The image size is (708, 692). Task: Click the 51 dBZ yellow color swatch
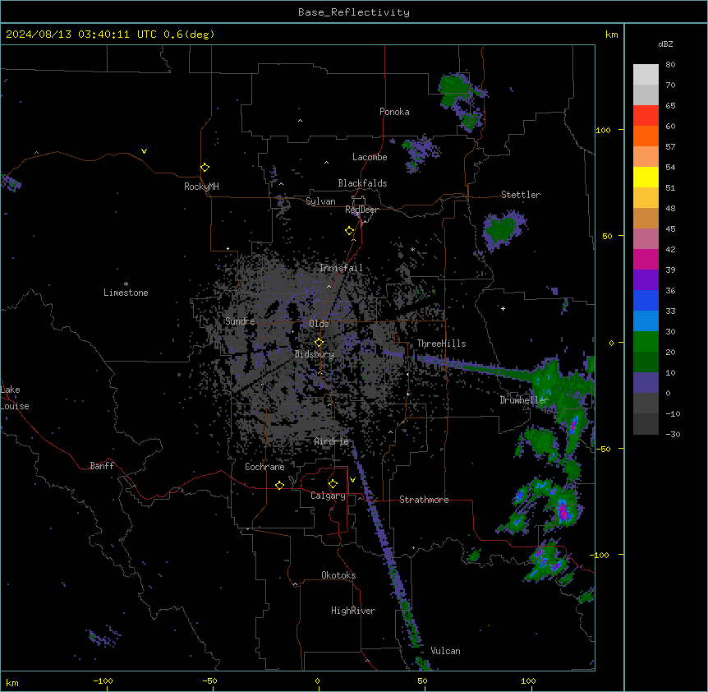646,177
